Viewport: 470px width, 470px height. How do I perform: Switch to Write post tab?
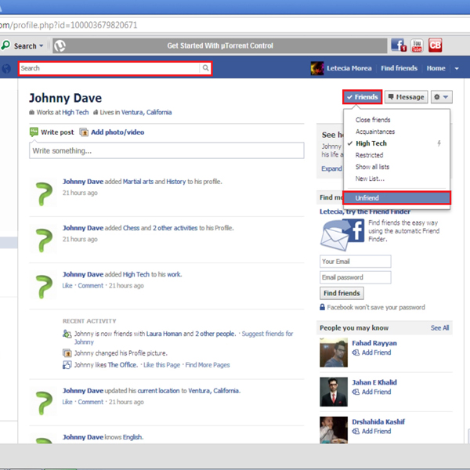[x=57, y=132]
